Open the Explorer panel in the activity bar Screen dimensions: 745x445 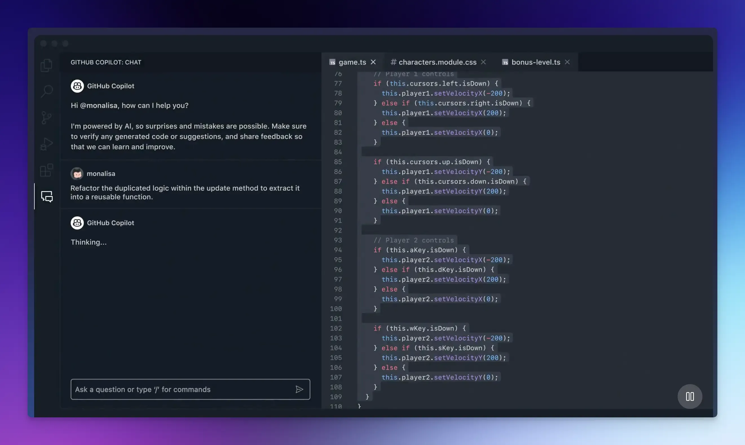coord(47,65)
